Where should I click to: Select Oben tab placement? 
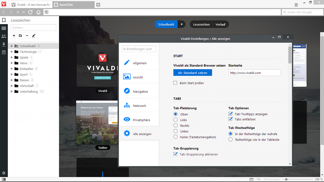point(175,114)
